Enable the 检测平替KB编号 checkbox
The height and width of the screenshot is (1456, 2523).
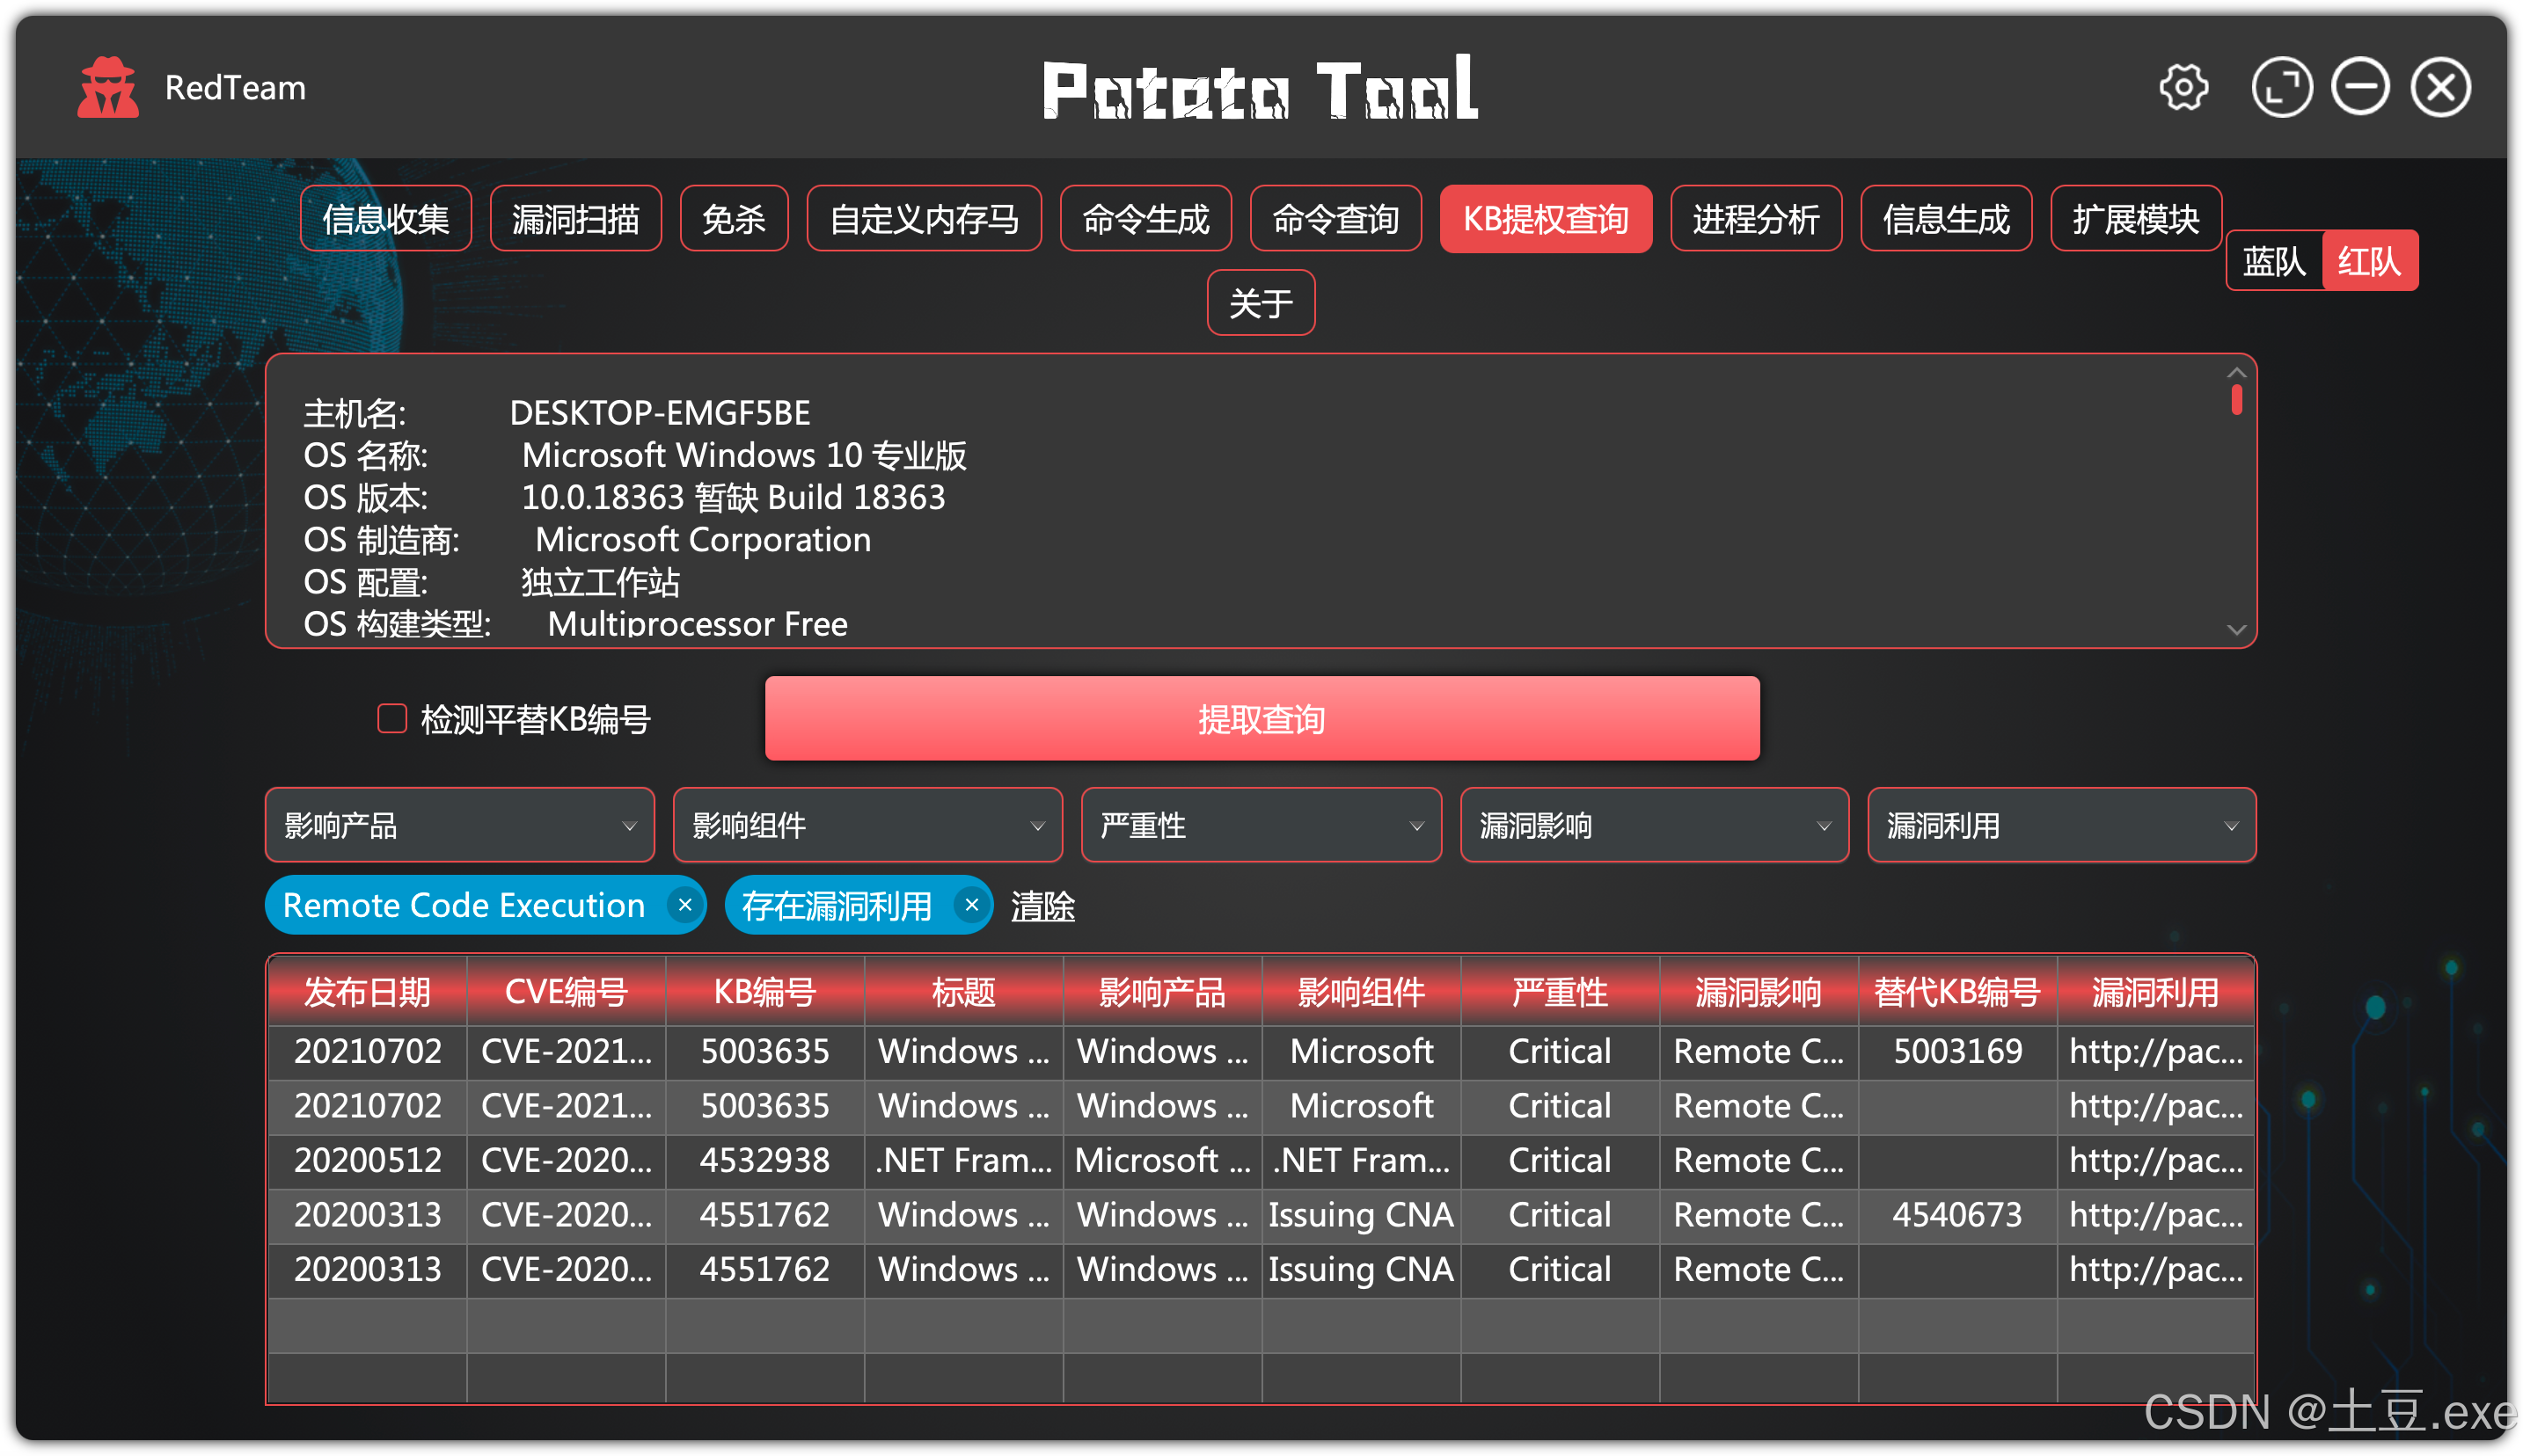pyautogui.click(x=391, y=718)
